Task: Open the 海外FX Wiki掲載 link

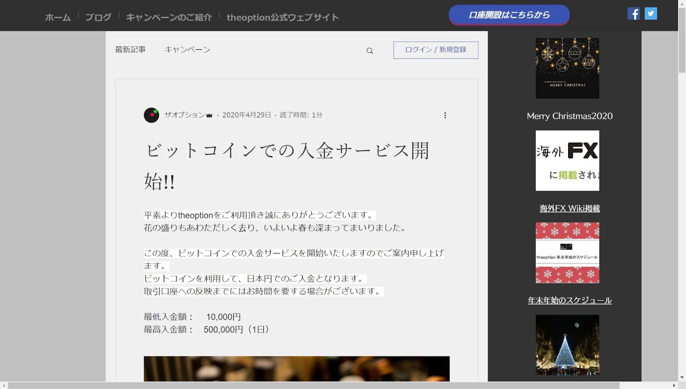Action: tap(570, 208)
